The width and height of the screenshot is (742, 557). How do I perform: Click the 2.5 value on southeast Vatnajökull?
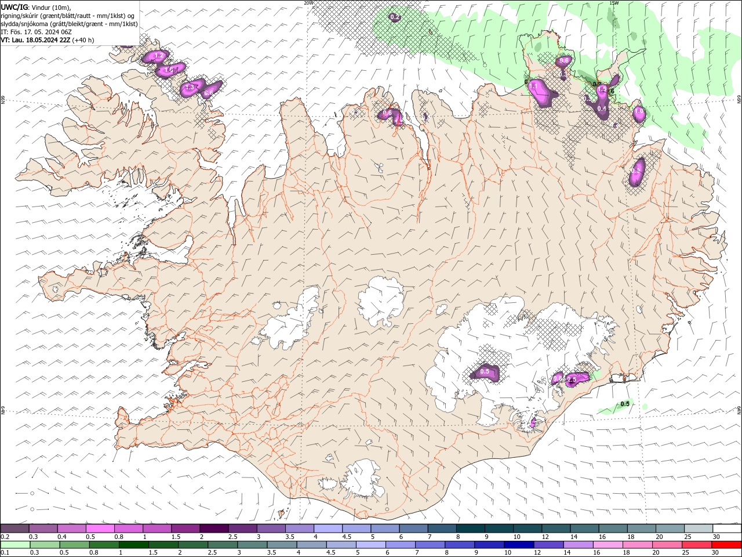pos(572,379)
